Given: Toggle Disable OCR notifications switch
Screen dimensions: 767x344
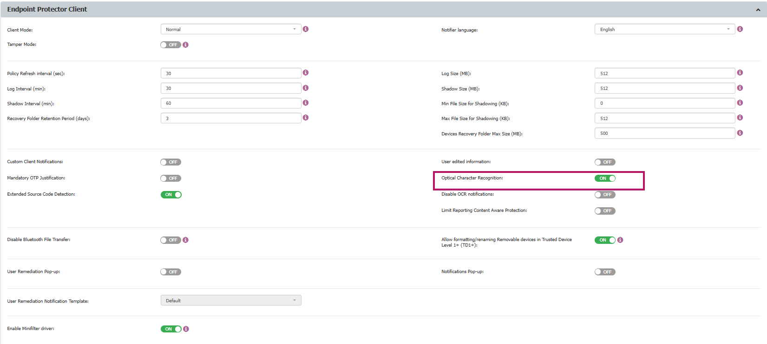Looking at the screenshot, I should [605, 195].
